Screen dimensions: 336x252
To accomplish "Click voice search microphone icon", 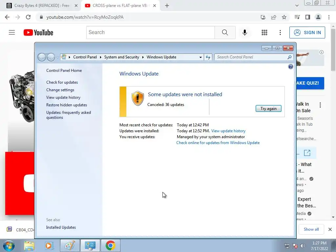I will coord(244,32).
